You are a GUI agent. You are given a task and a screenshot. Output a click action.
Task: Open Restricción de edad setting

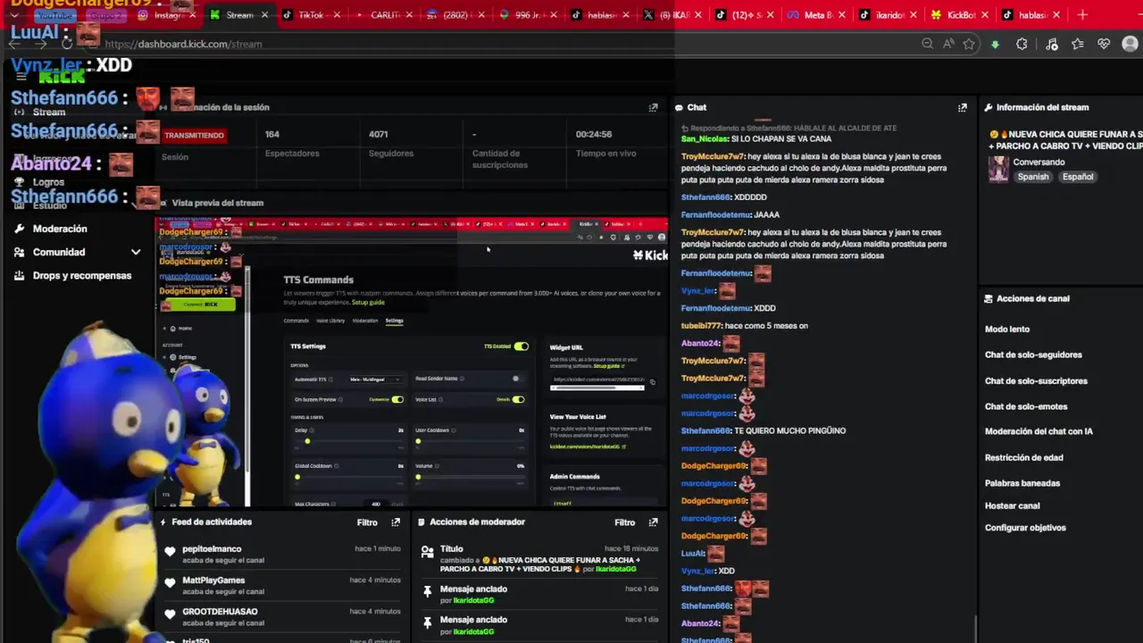[1023, 457]
